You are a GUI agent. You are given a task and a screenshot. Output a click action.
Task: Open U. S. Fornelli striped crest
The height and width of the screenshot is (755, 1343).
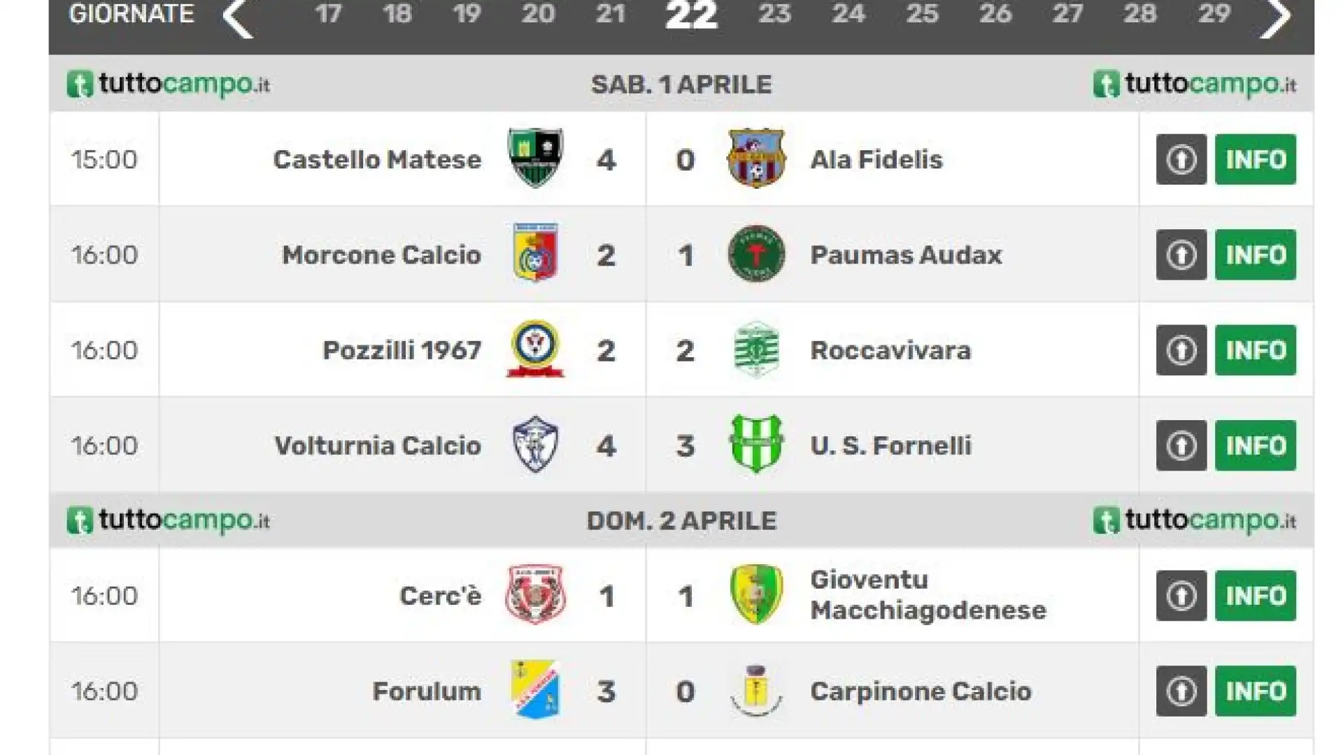tap(756, 445)
